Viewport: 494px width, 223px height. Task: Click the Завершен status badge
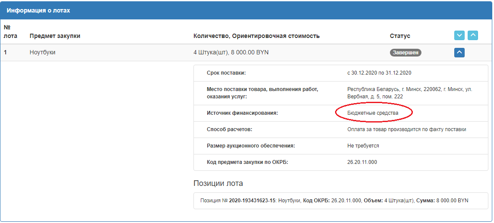pos(406,53)
